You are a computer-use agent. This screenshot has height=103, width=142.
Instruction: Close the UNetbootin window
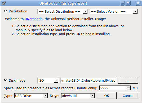coord(138,3)
